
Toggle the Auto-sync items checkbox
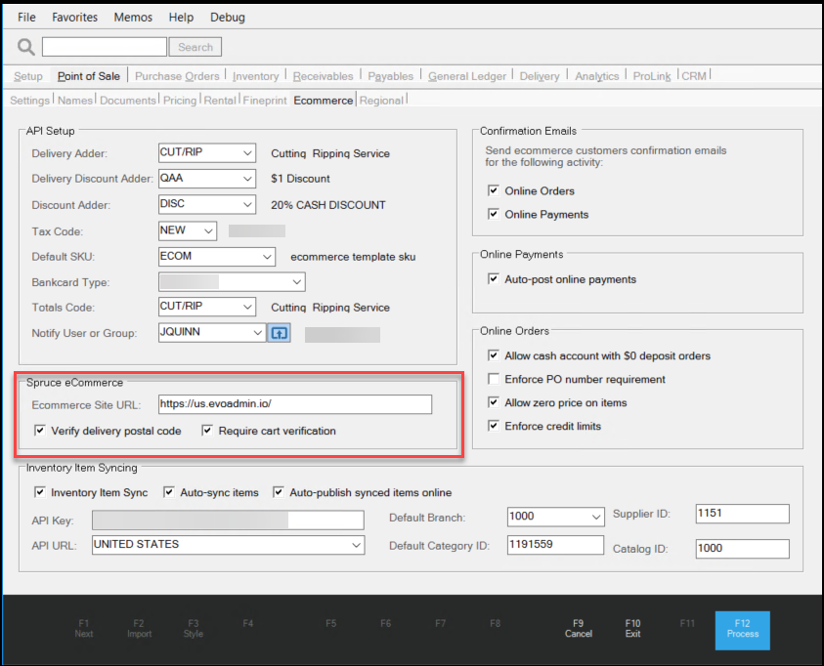(169, 492)
